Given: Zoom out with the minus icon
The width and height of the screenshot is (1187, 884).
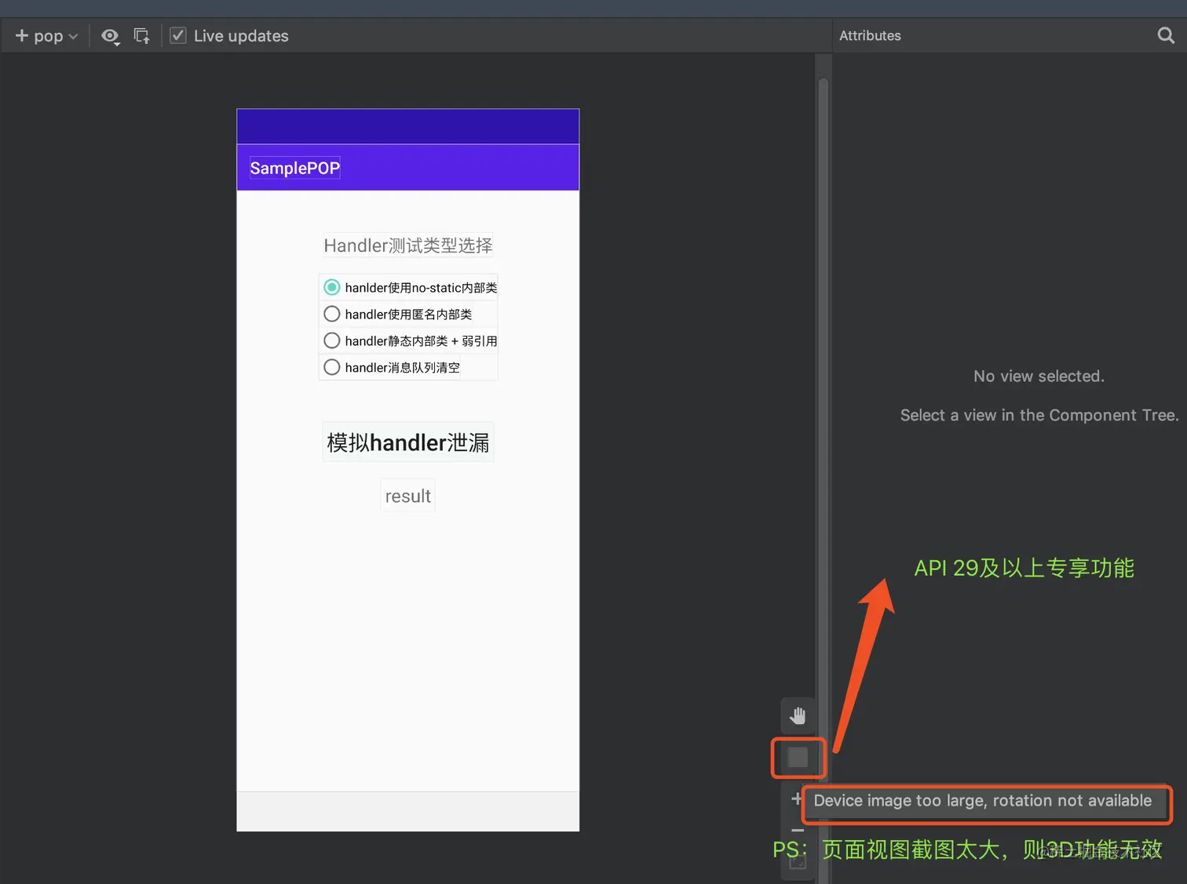Looking at the screenshot, I should [x=797, y=831].
